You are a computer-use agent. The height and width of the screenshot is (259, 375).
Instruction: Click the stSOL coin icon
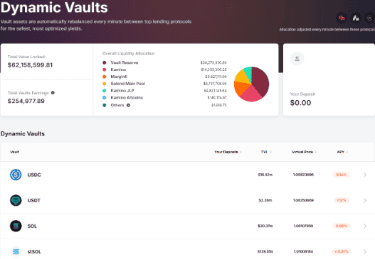16,251
